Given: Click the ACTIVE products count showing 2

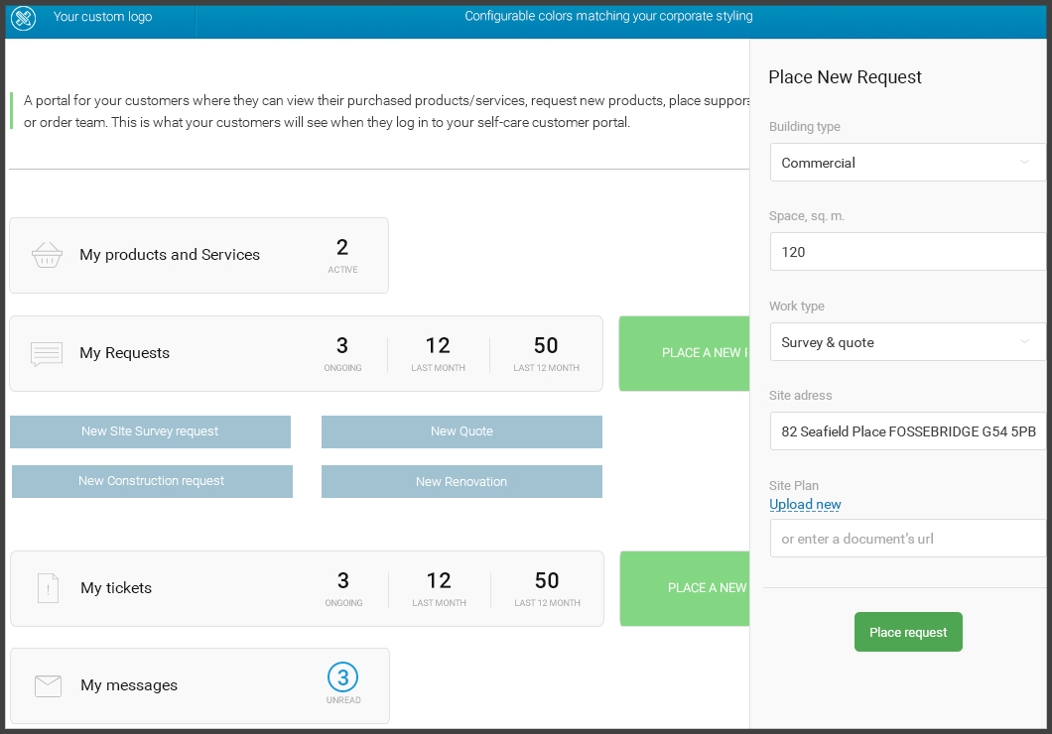Looking at the screenshot, I should [342, 253].
